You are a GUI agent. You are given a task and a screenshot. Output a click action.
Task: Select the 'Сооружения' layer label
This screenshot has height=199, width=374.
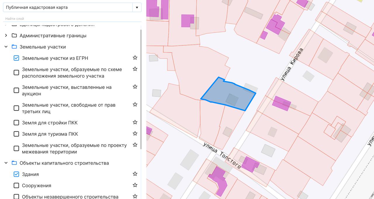37,186
